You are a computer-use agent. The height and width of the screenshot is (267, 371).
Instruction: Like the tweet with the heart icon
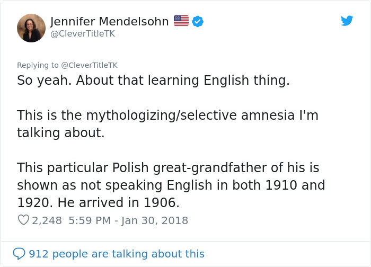coord(23,220)
